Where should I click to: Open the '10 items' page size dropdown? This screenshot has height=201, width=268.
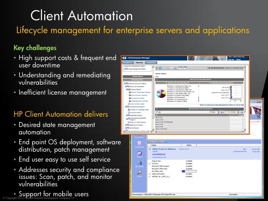pyautogui.click(x=215, y=112)
